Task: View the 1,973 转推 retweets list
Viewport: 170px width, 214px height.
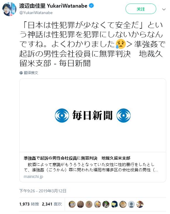Action: [x=29, y=204]
